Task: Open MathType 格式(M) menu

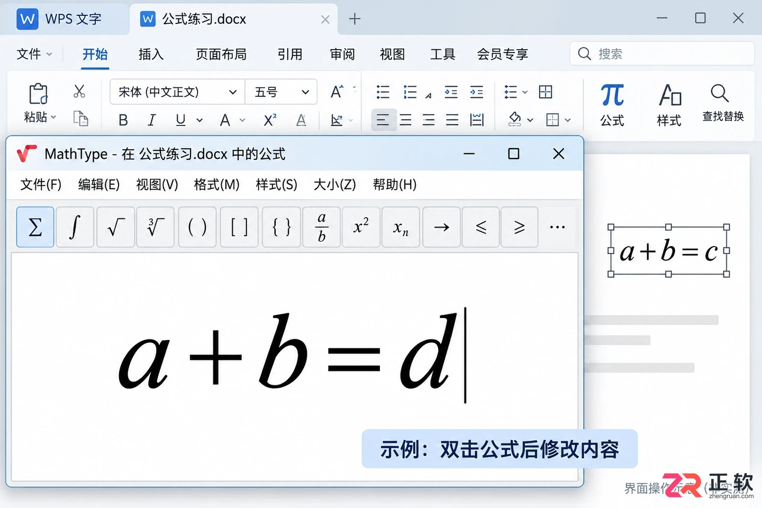Action: (x=217, y=184)
